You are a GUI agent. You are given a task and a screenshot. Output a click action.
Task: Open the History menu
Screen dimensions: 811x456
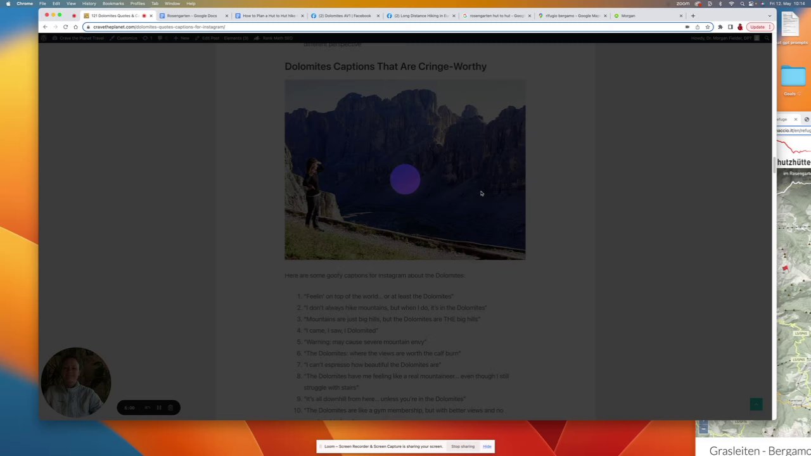[x=89, y=3]
